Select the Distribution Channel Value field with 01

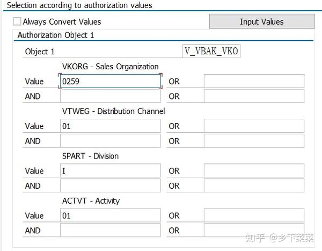click(110, 126)
